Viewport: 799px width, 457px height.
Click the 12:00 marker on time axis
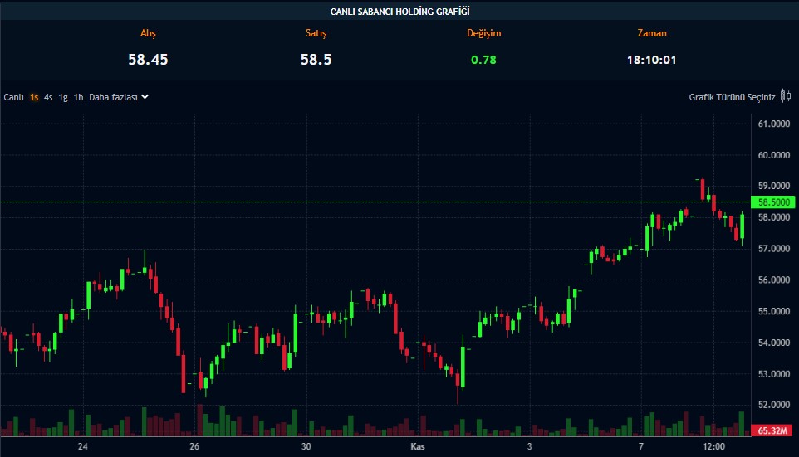click(x=713, y=447)
